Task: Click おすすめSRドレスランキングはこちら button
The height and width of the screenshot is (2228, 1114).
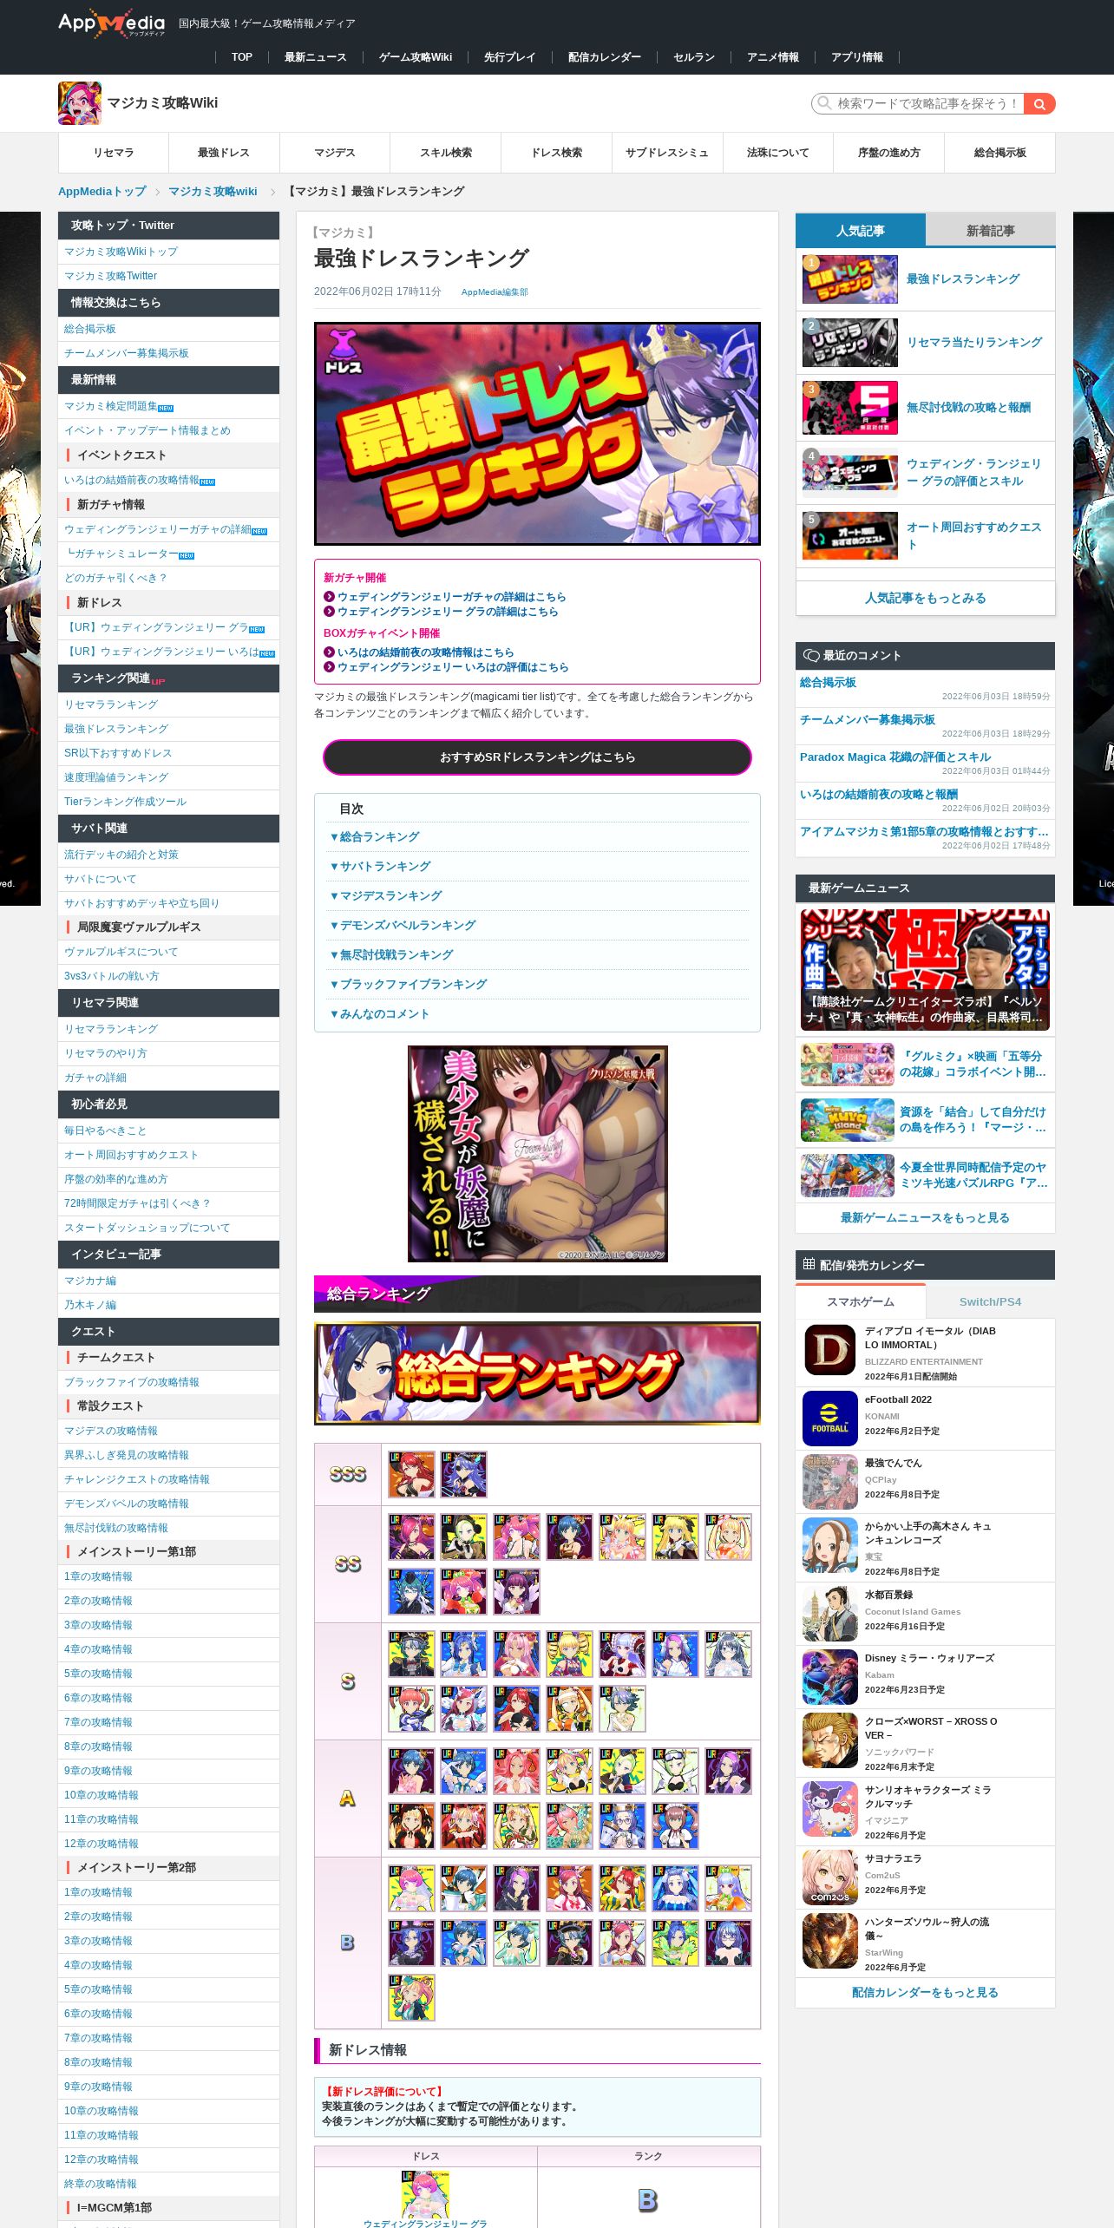Action: tap(537, 757)
